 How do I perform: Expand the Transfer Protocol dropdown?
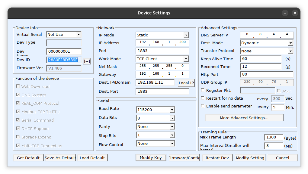pyautogui.click(x=267, y=51)
